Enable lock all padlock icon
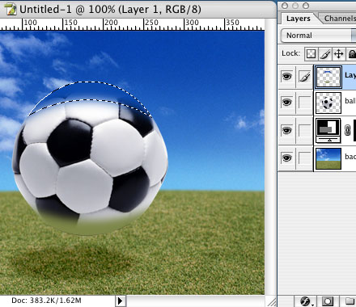 tap(352, 54)
